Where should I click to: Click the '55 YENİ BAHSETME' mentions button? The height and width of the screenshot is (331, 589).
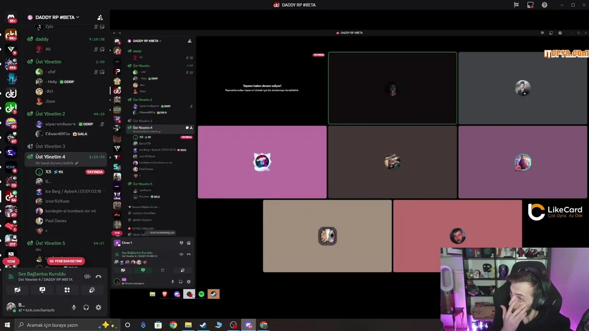[66, 261]
